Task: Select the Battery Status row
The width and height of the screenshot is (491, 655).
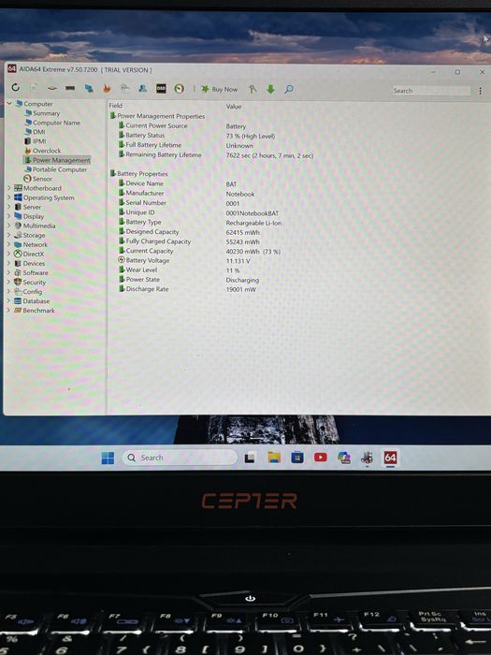Action: point(196,136)
